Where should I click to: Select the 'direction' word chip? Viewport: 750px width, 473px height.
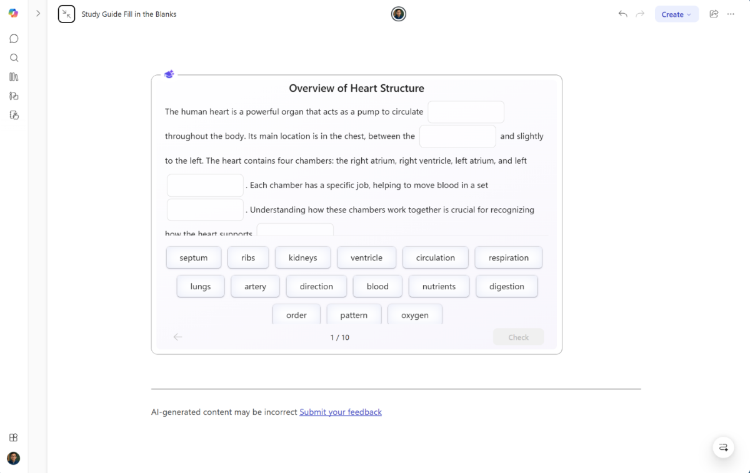[316, 286]
